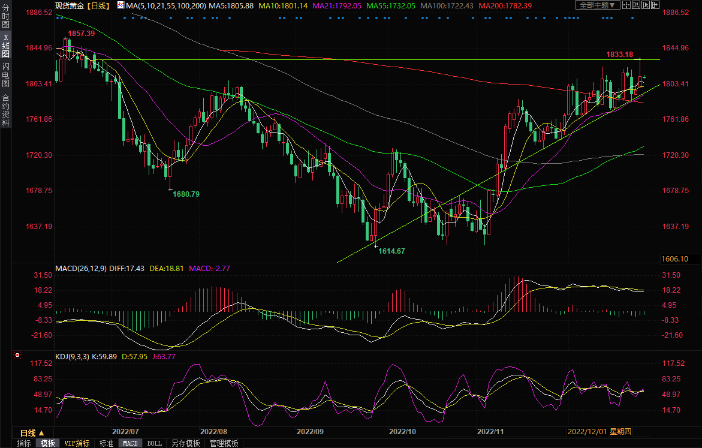Click the crosshair cursor icon
The width and height of the screenshot is (702, 448).
click(626, 5)
